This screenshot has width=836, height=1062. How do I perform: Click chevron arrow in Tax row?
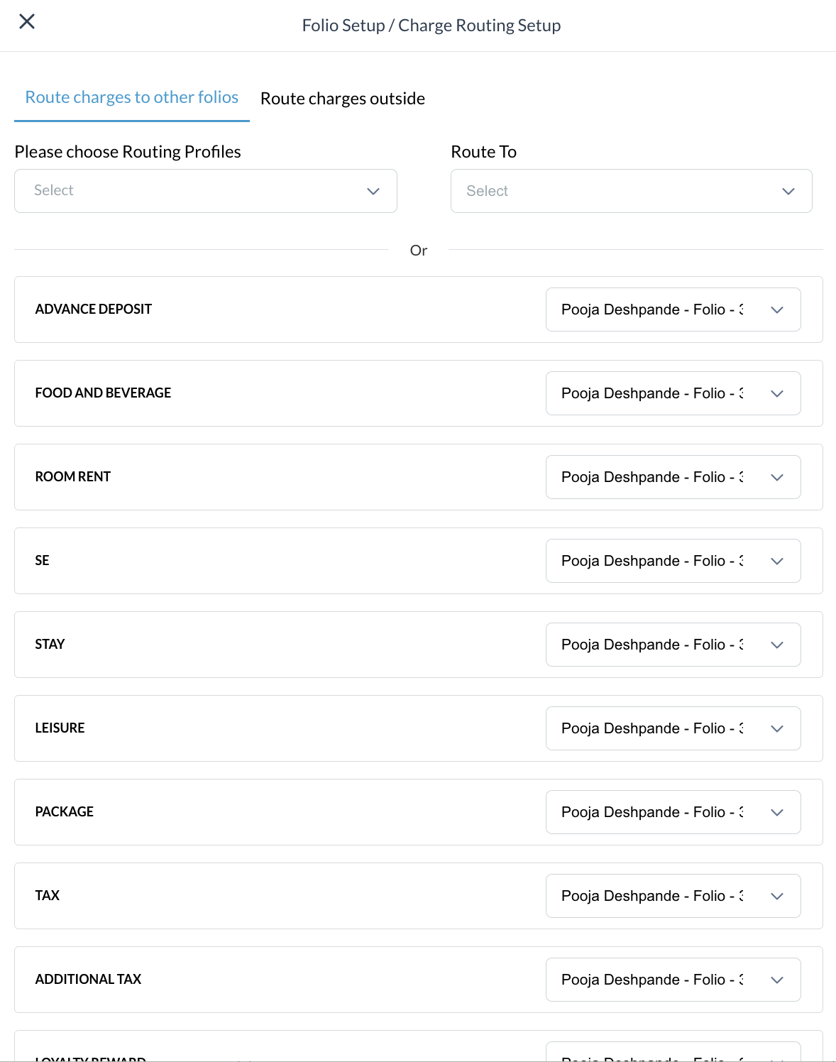(776, 896)
